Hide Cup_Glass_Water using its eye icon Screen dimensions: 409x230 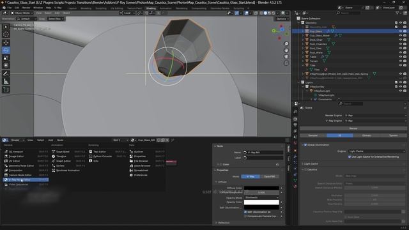pos(401,36)
